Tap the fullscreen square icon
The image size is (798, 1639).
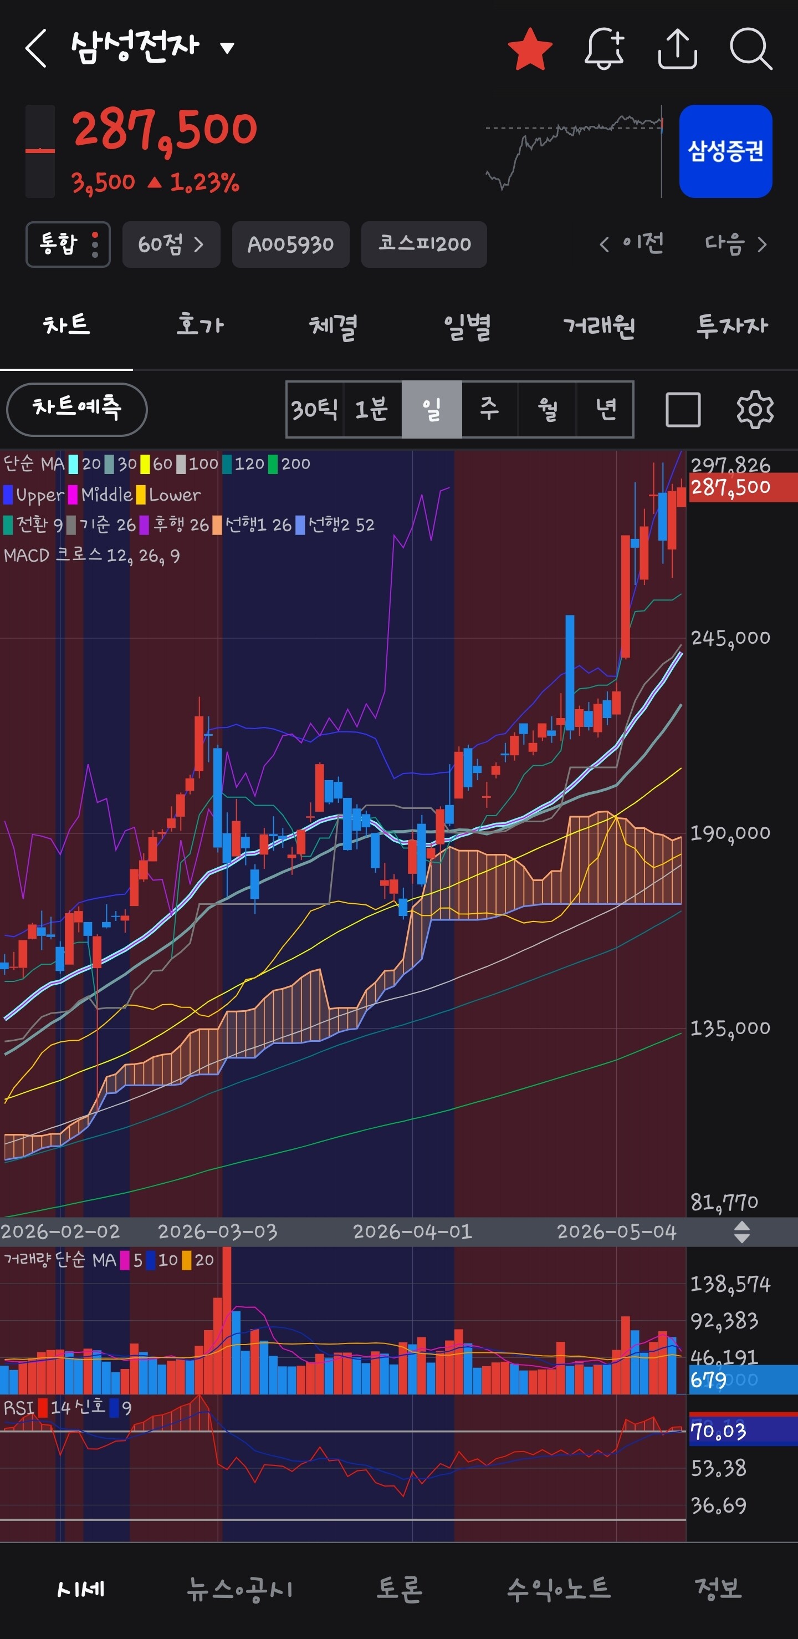[x=683, y=409]
